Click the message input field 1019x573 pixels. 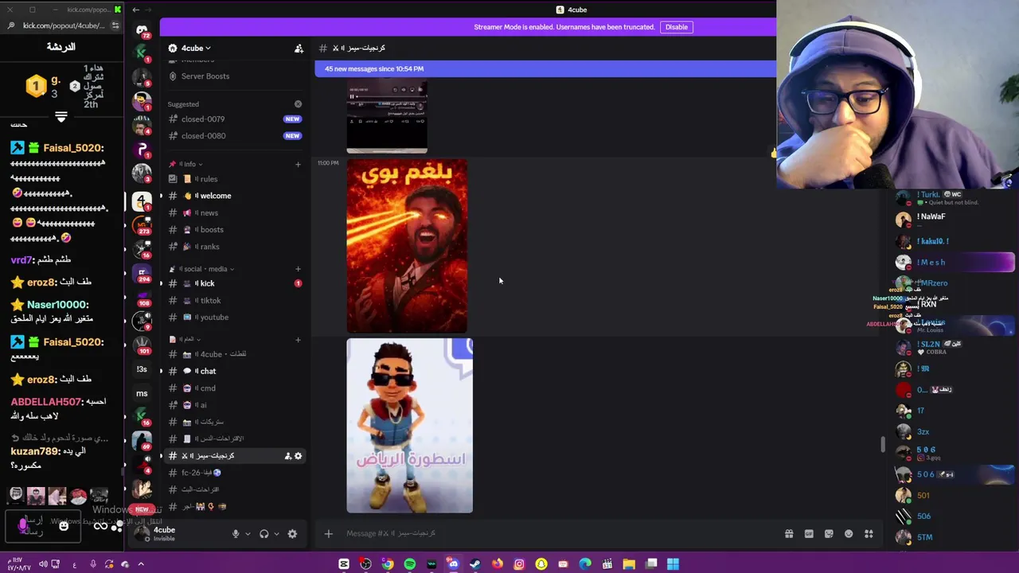point(557,534)
